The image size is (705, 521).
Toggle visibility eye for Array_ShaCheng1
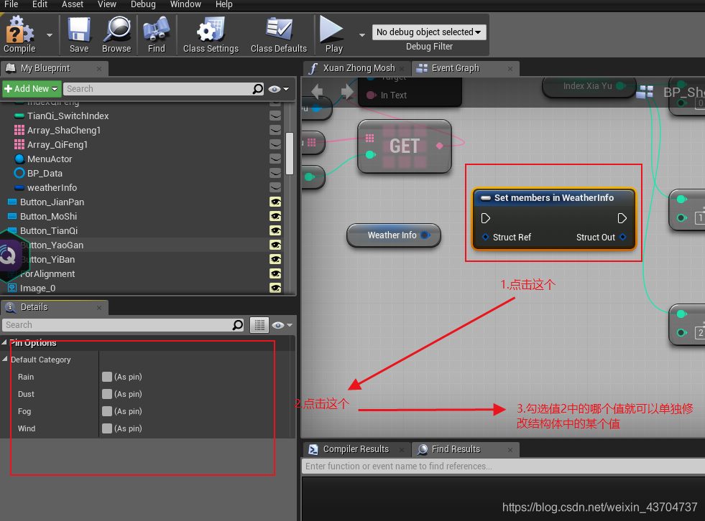click(275, 131)
